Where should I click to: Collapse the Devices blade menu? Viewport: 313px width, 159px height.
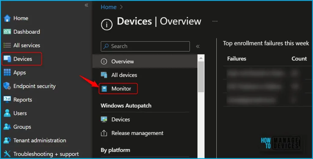coord(198,46)
